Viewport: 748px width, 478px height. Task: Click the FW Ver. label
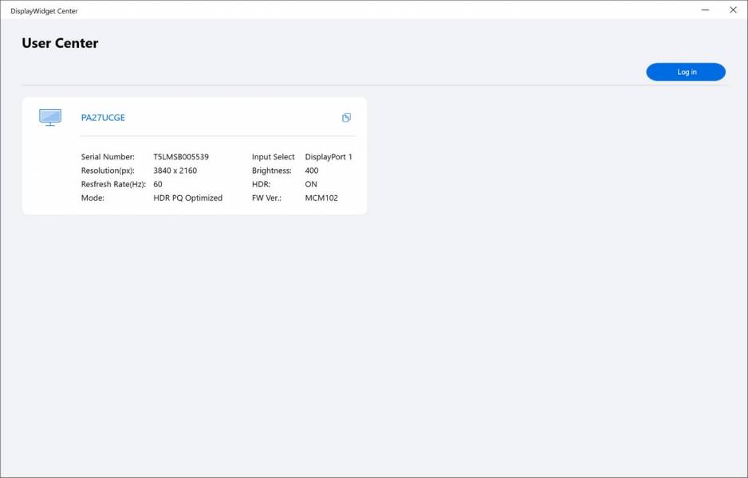click(266, 198)
